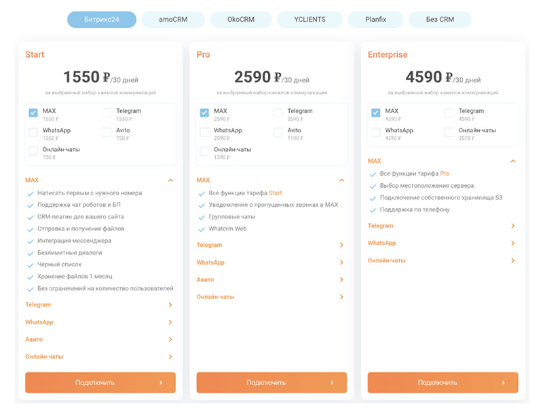This screenshot has width=543, height=413.
Task: Uncheck MAX checkbox in Start plan
Action: [x=33, y=113]
